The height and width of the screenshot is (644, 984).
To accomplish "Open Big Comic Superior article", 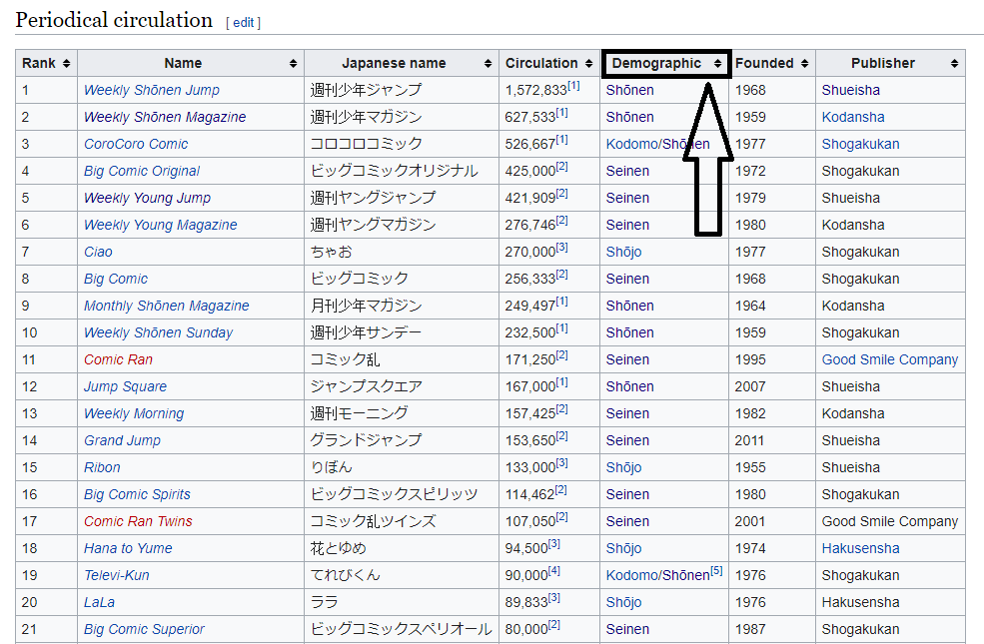I will (144, 629).
